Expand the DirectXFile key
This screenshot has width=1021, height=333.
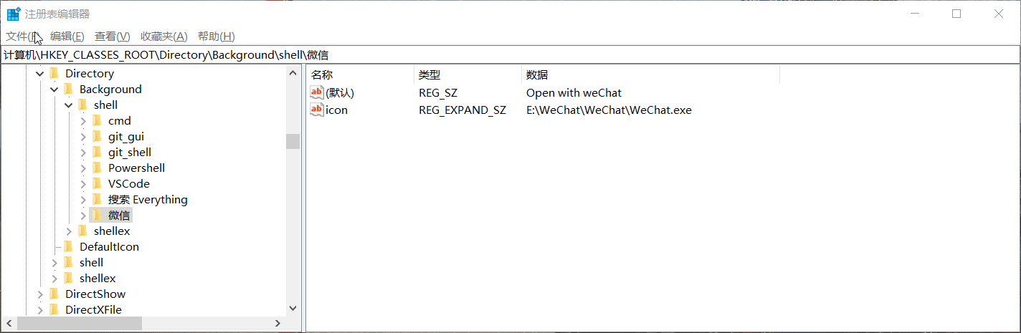click(x=39, y=309)
